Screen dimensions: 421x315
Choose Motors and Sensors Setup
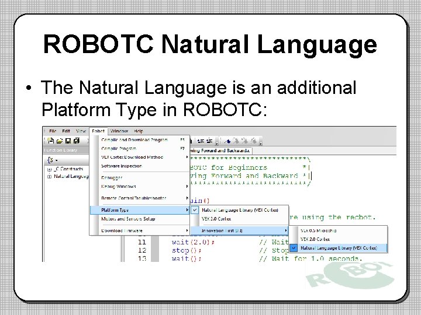140,219
